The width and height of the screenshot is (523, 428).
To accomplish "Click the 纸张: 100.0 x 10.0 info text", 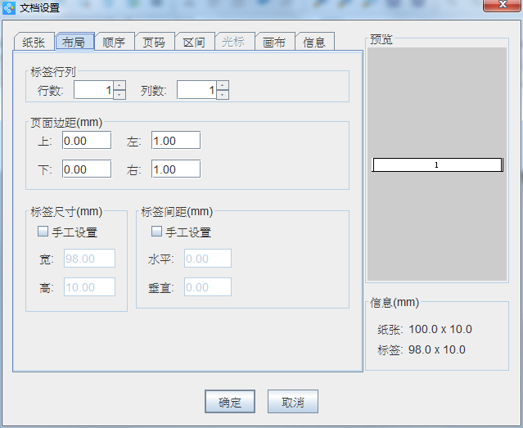I will coord(425,330).
